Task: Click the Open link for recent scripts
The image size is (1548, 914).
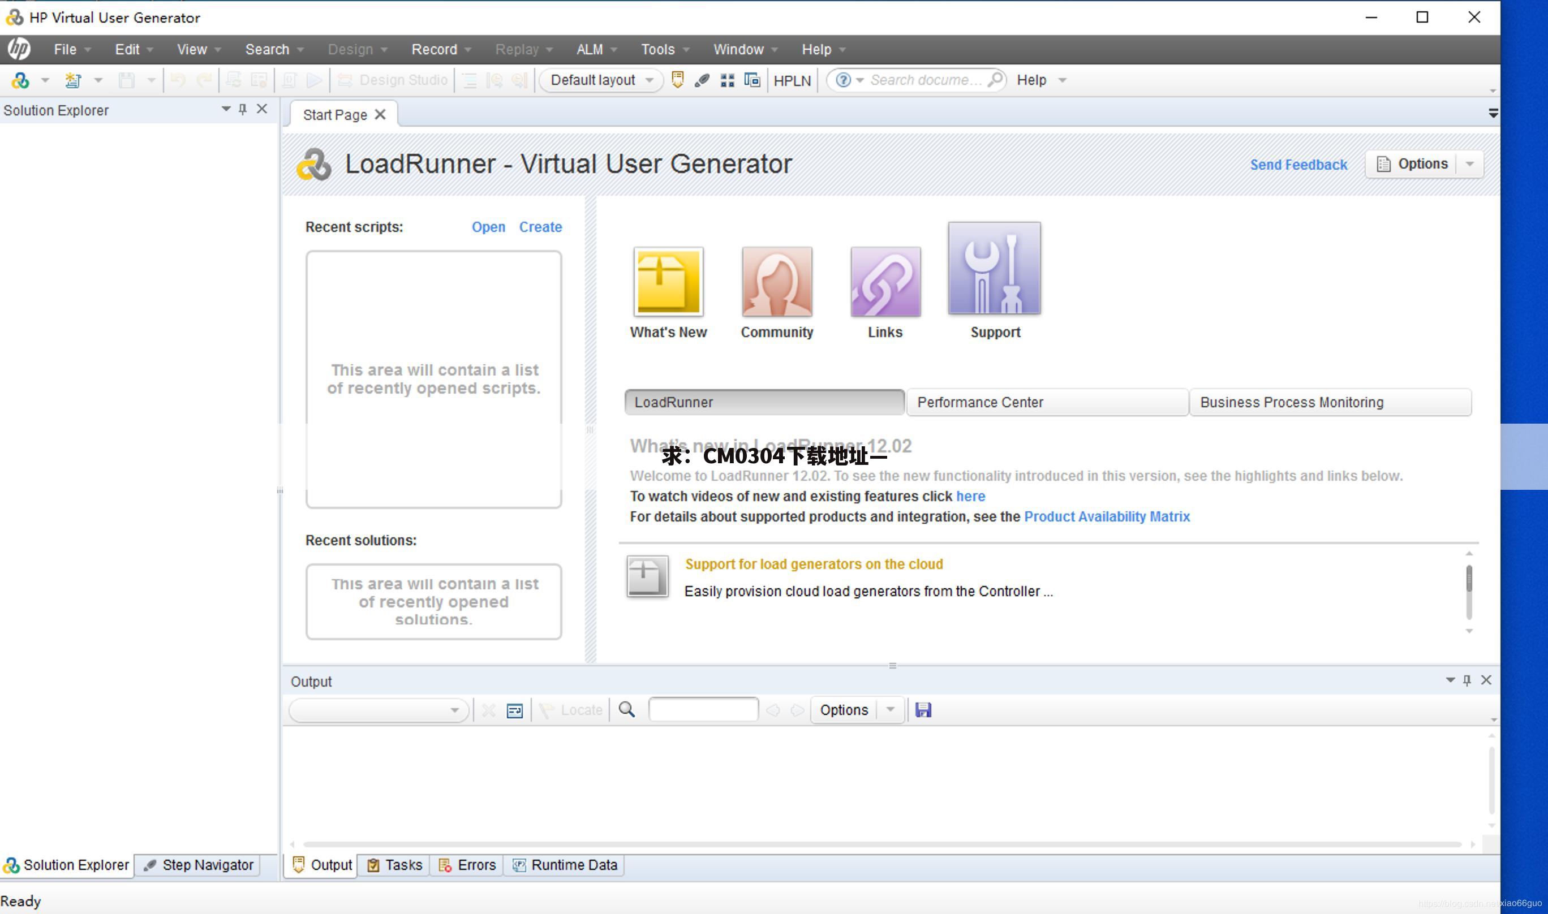Action: 488,227
